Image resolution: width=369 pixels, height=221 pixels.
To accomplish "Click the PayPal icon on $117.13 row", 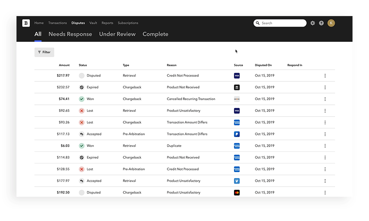I will click(x=237, y=134).
